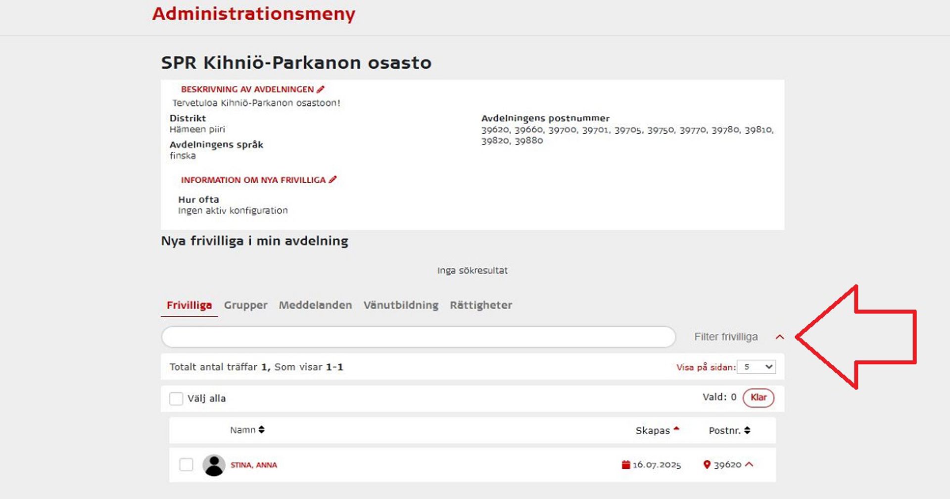Sort list by Skapas column arrow
This screenshot has width=950, height=499.
(x=676, y=430)
